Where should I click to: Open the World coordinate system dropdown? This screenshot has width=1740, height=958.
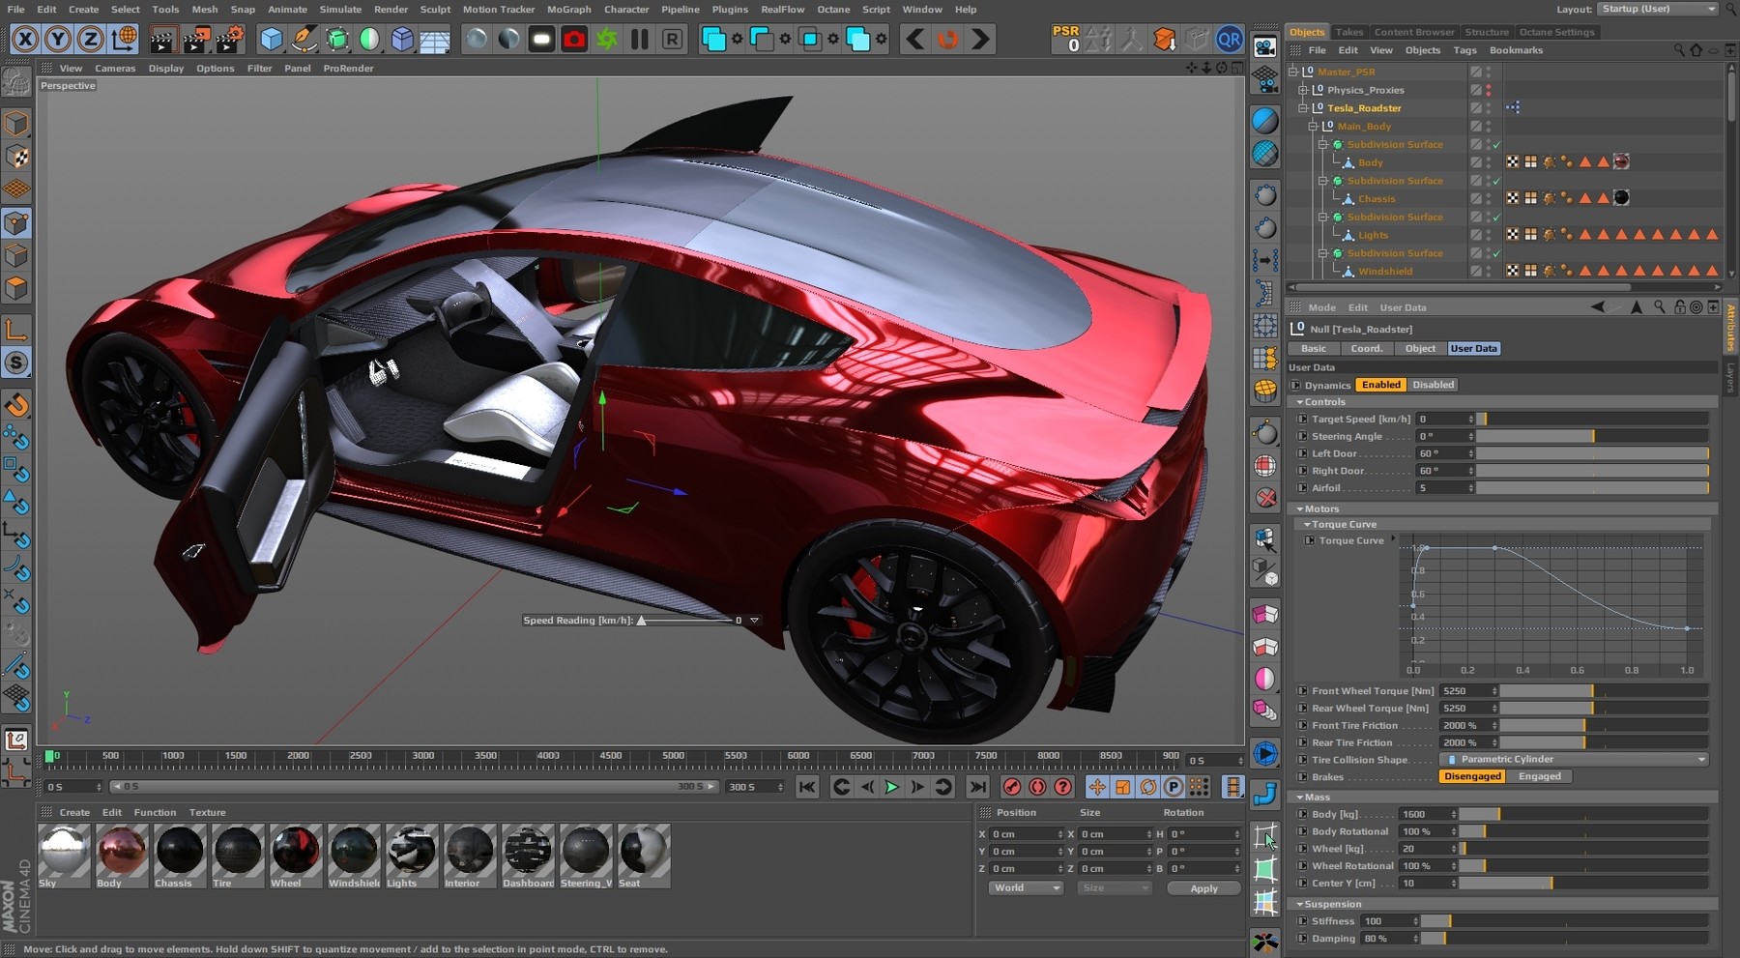(1025, 887)
